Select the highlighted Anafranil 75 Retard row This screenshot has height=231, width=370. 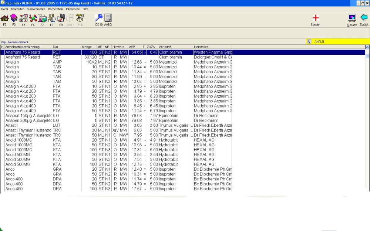[x=183, y=52]
